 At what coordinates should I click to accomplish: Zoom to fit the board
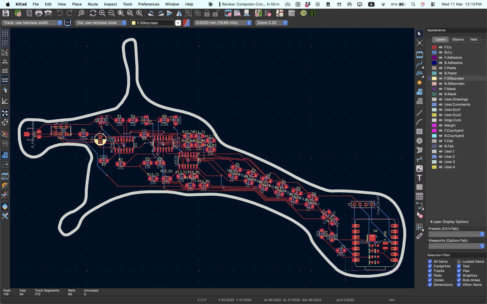pos(120,13)
